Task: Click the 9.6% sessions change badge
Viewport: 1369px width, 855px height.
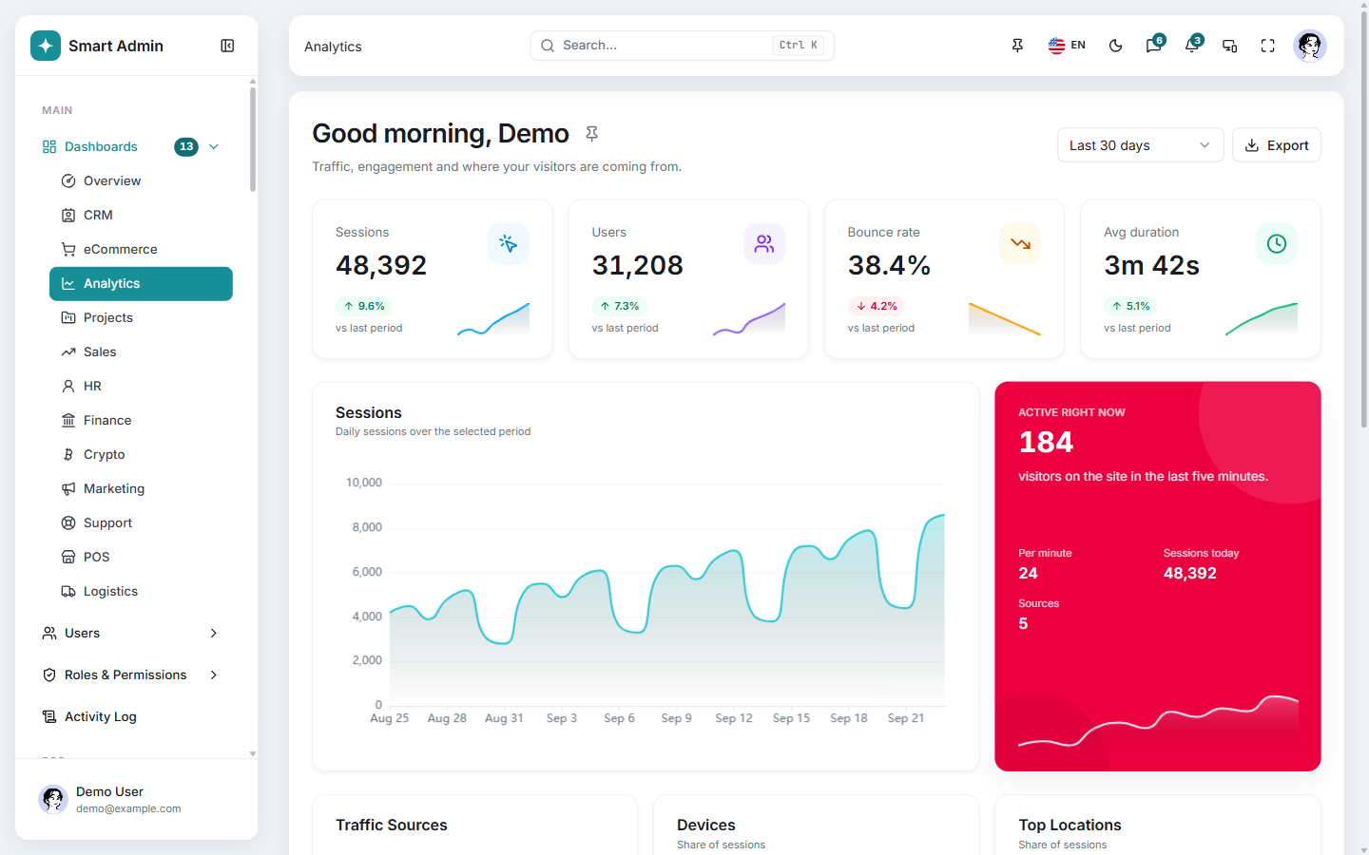Action: (x=364, y=306)
